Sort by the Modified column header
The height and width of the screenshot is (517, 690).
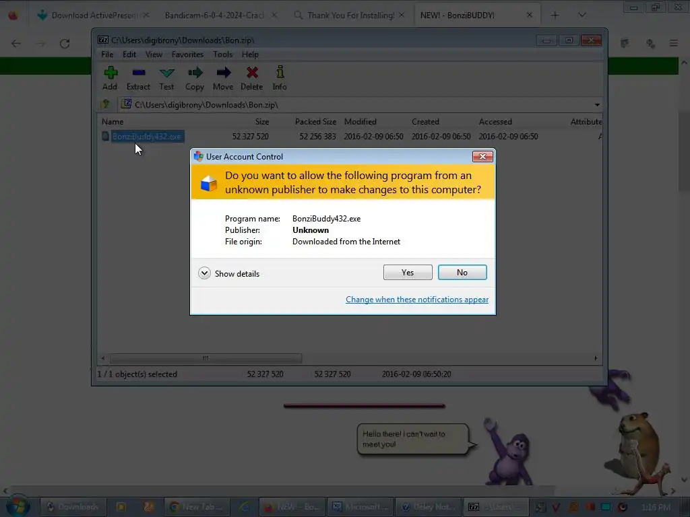tap(360, 122)
